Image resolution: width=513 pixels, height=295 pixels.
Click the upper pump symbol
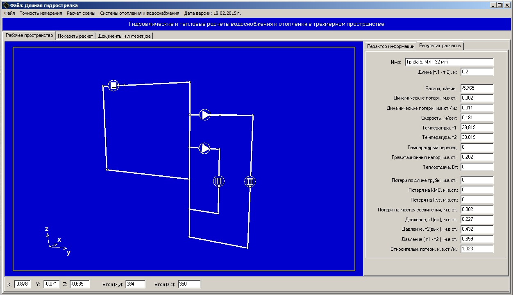coord(205,115)
